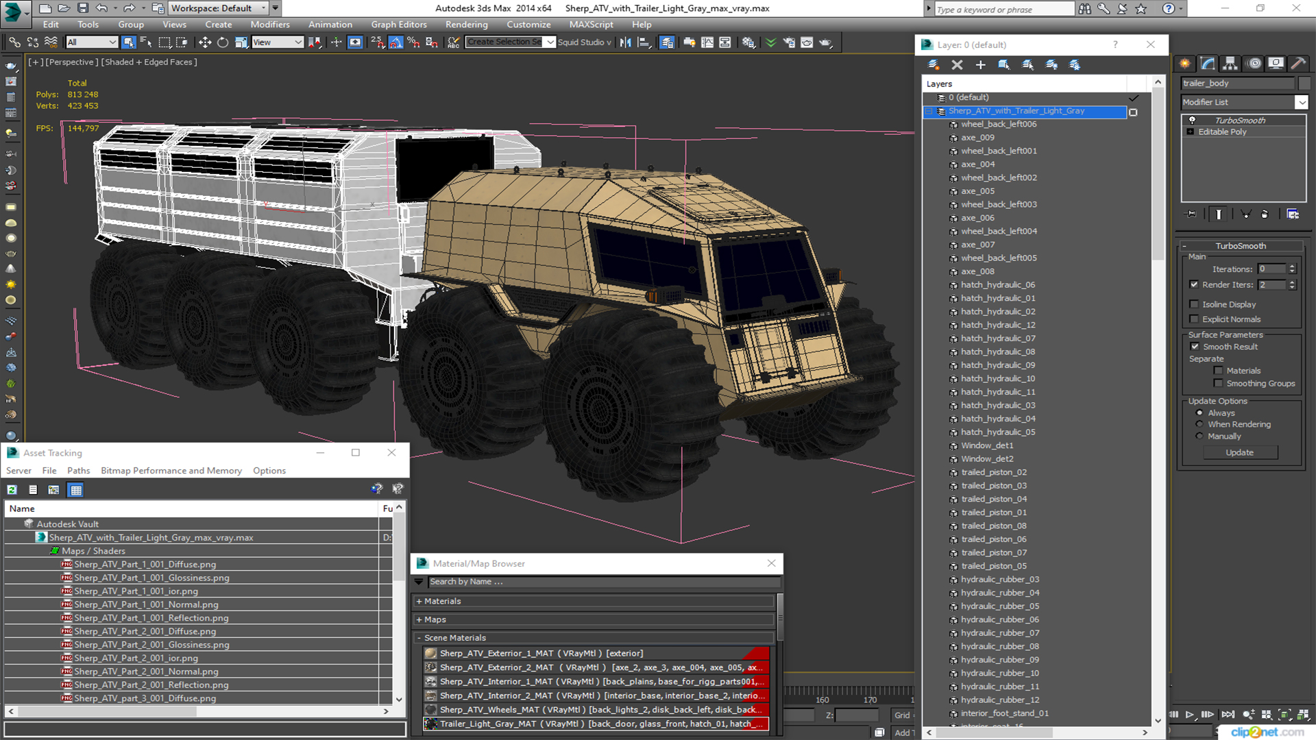Screen dimensions: 1316x740
Task: Refresh the Asset Tracking list
Action: pyautogui.click(x=12, y=489)
